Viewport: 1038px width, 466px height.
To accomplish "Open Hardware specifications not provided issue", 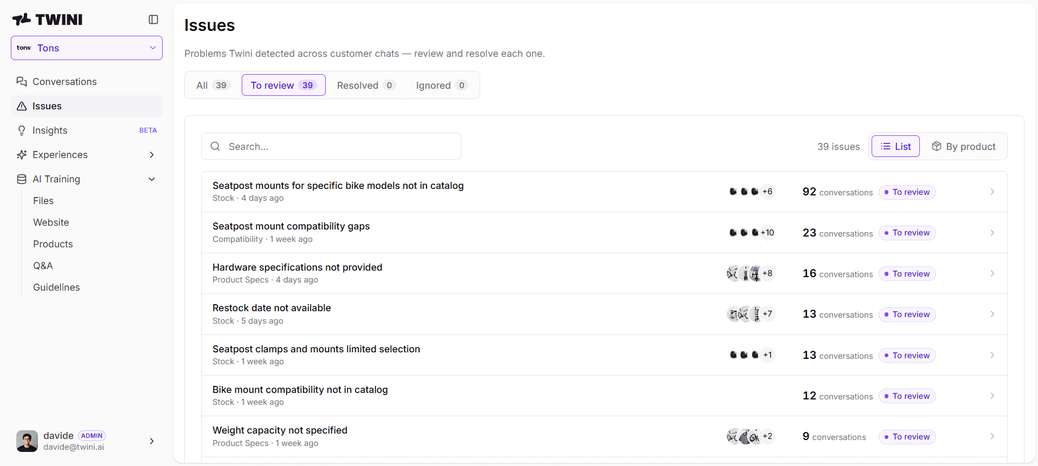I will 604,273.
